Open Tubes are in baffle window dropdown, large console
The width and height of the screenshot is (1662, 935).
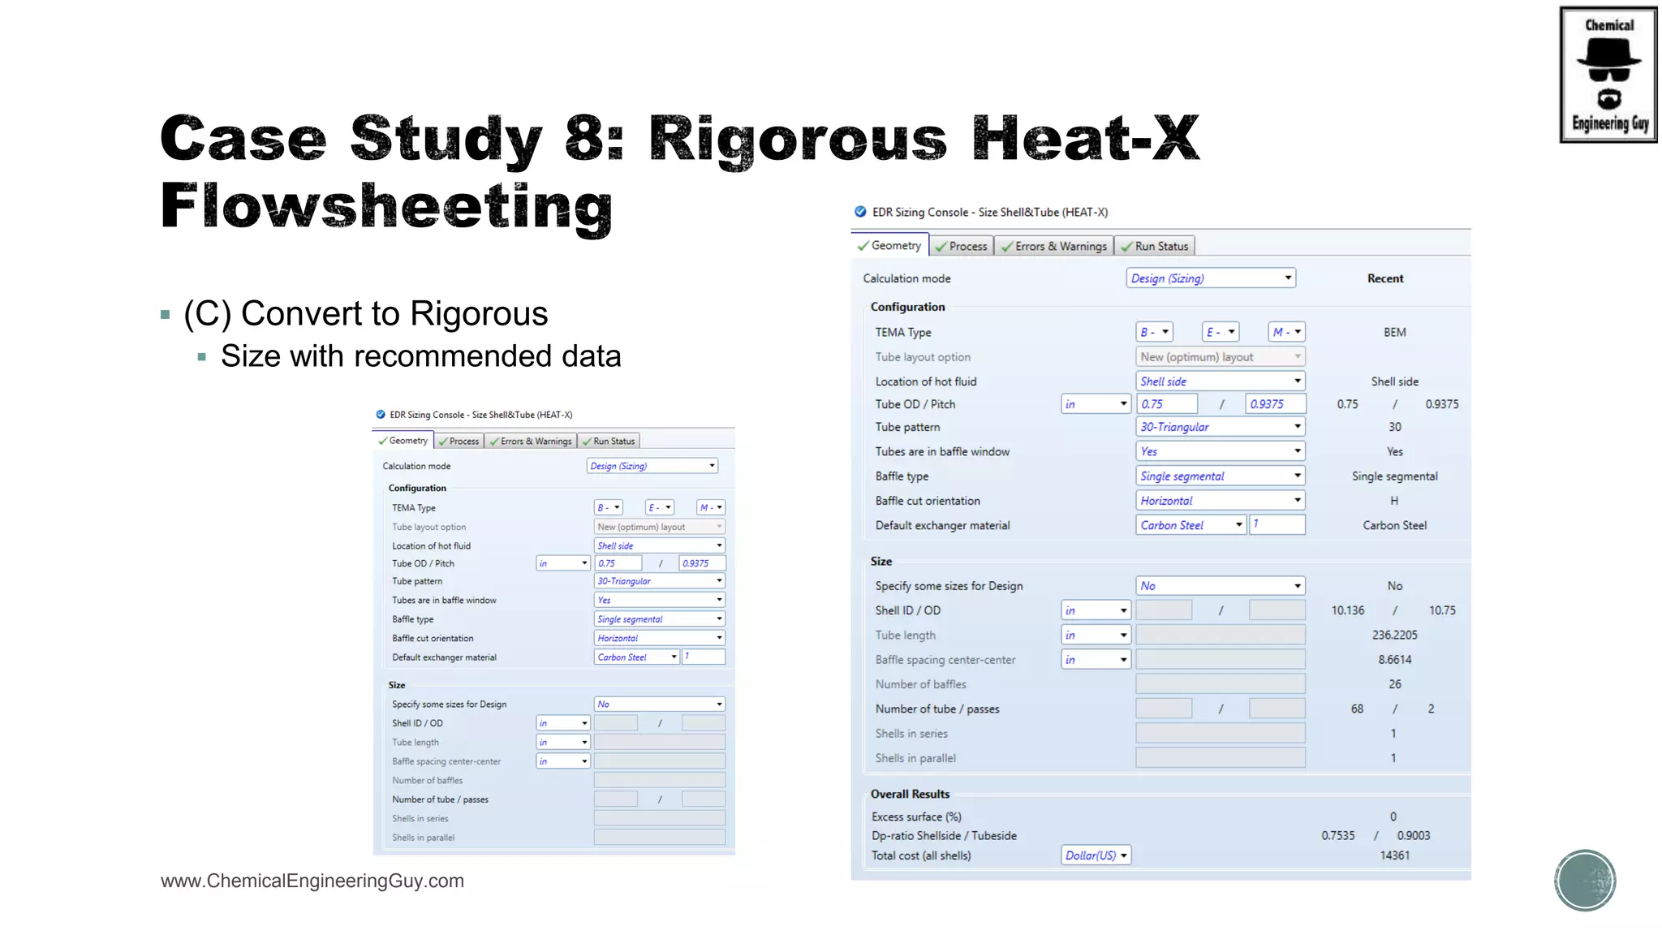tap(1221, 451)
